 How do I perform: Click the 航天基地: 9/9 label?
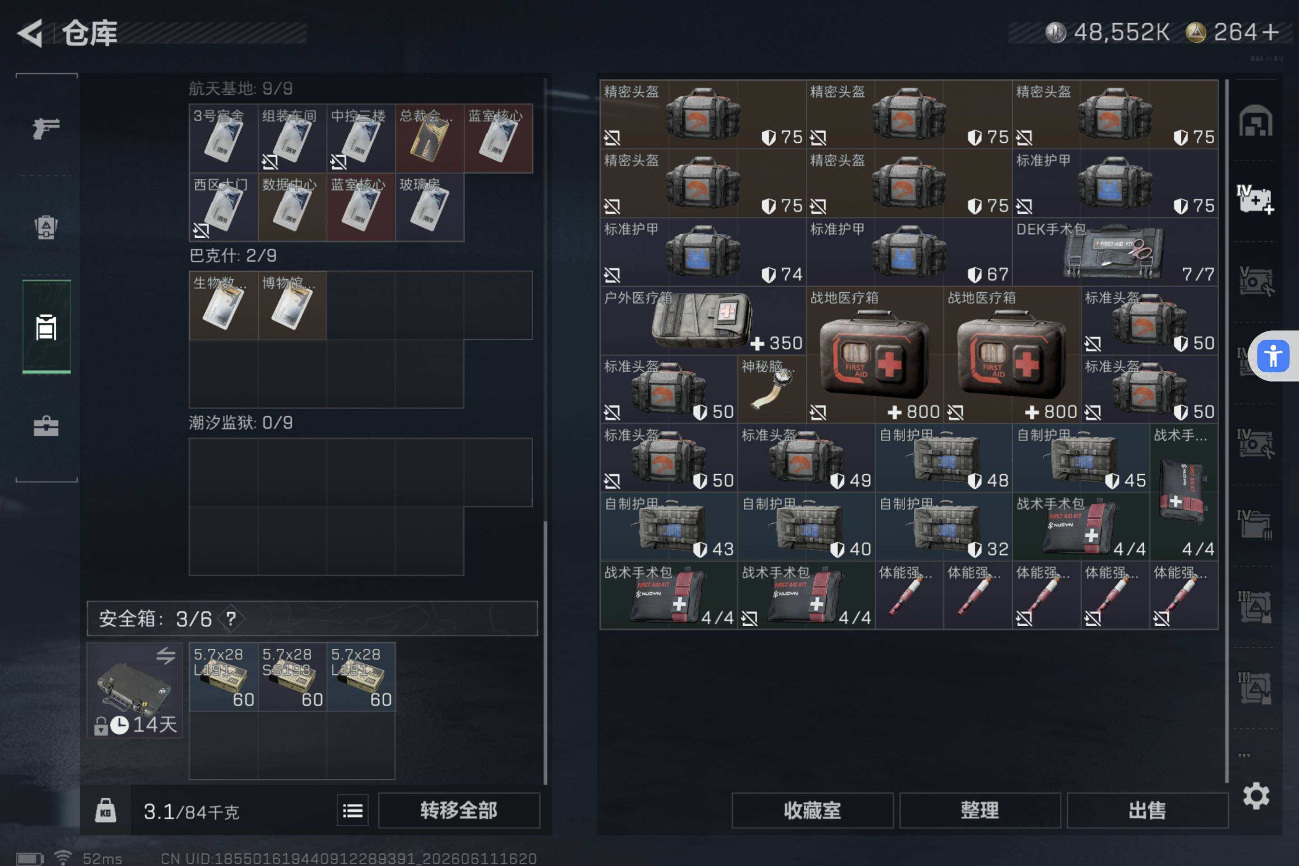pyautogui.click(x=241, y=88)
